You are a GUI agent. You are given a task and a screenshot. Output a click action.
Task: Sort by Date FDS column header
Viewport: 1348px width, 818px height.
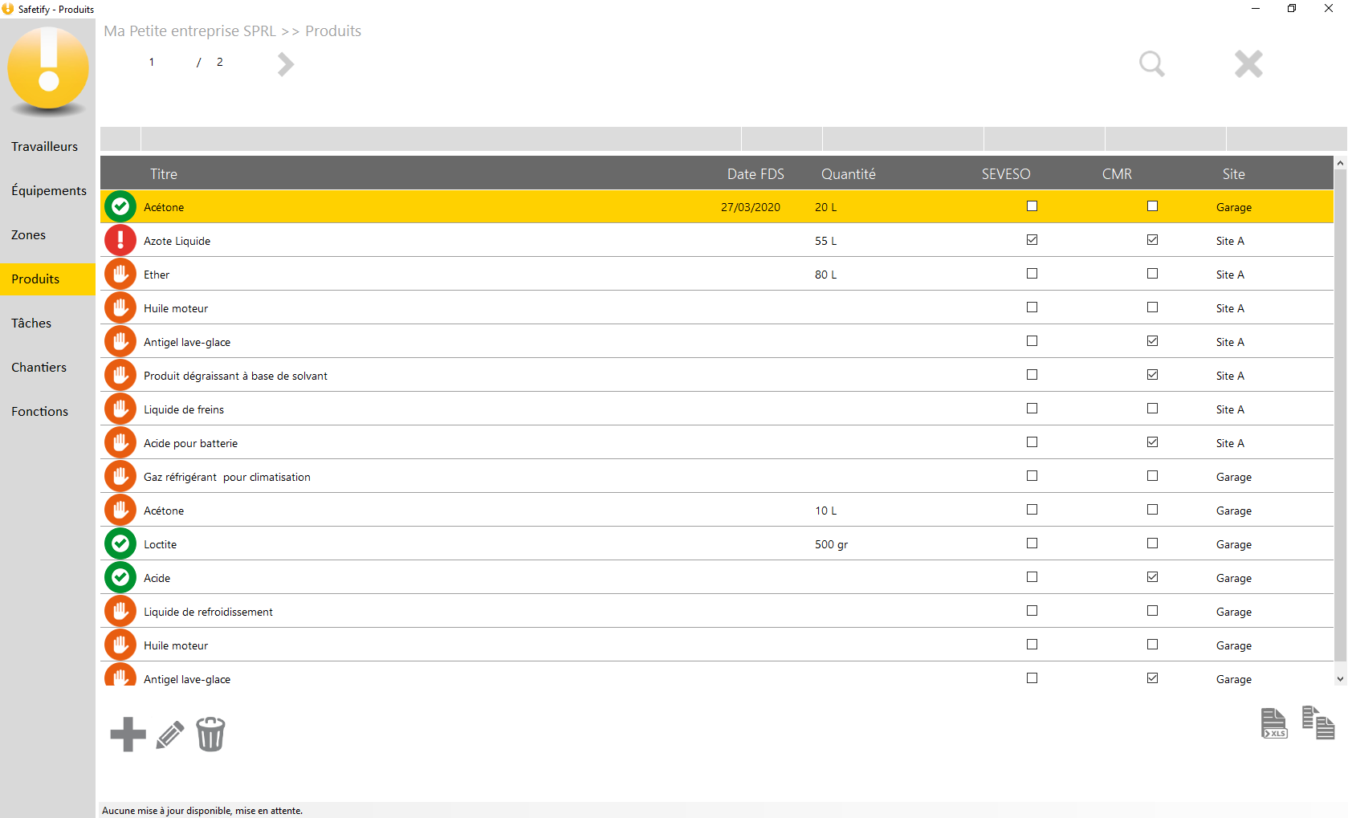(755, 174)
